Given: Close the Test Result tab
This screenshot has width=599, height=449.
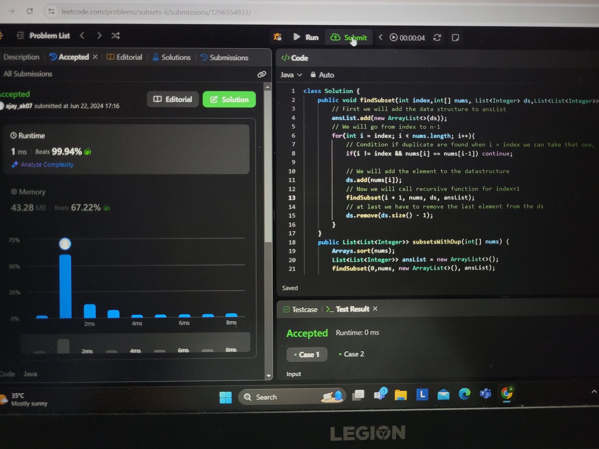Looking at the screenshot, I should tap(375, 309).
